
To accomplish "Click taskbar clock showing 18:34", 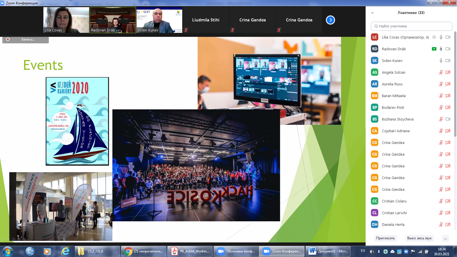I will coord(442,251).
